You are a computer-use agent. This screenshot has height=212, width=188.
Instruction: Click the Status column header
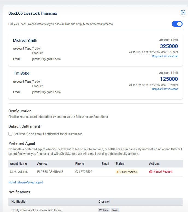[x=120, y=164]
